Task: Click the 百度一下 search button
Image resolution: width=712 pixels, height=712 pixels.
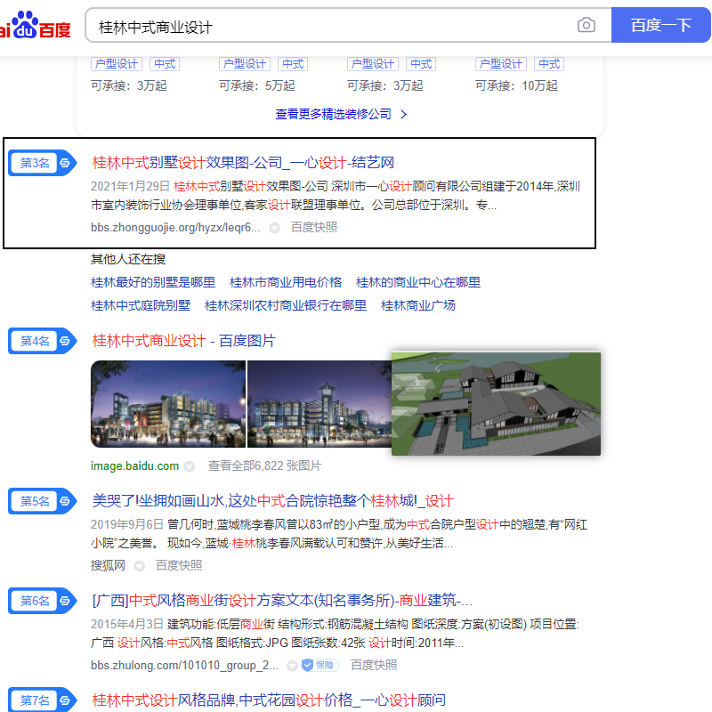Action: click(x=660, y=25)
